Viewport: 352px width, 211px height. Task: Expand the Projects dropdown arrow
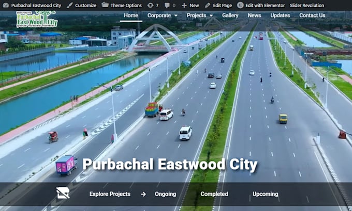211,15
